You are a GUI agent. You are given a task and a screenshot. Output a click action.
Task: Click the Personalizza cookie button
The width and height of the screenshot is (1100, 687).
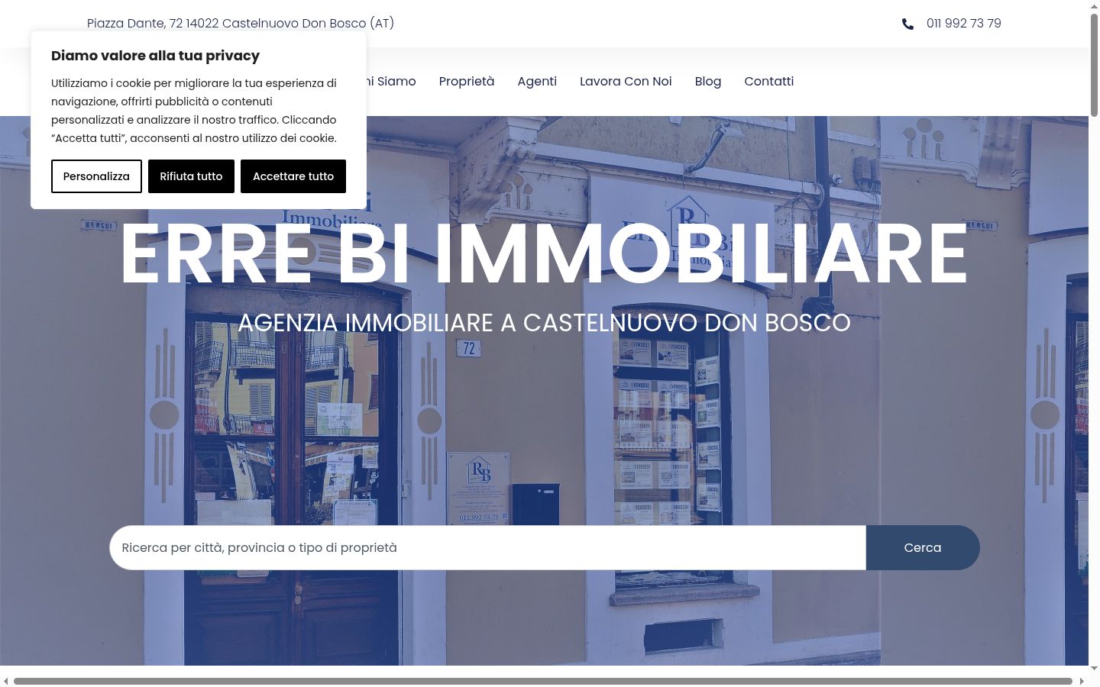[x=96, y=176]
